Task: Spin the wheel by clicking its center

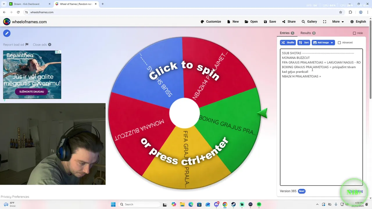Action: tap(184, 113)
